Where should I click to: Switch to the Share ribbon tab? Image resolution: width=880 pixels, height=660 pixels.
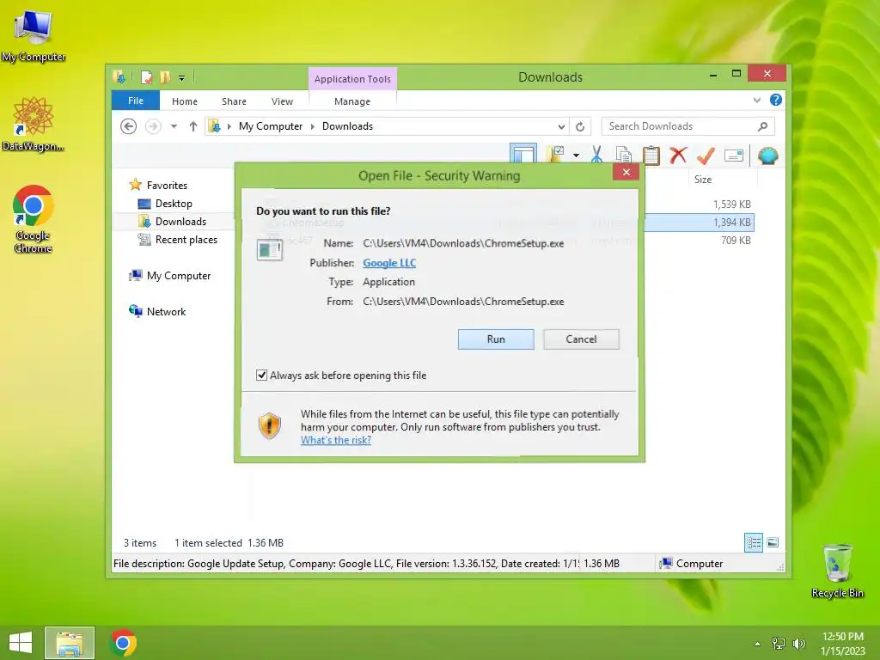(x=234, y=101)
